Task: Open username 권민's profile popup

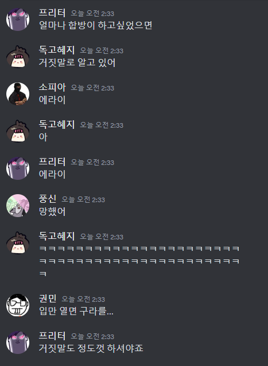Action: [48, 298]
